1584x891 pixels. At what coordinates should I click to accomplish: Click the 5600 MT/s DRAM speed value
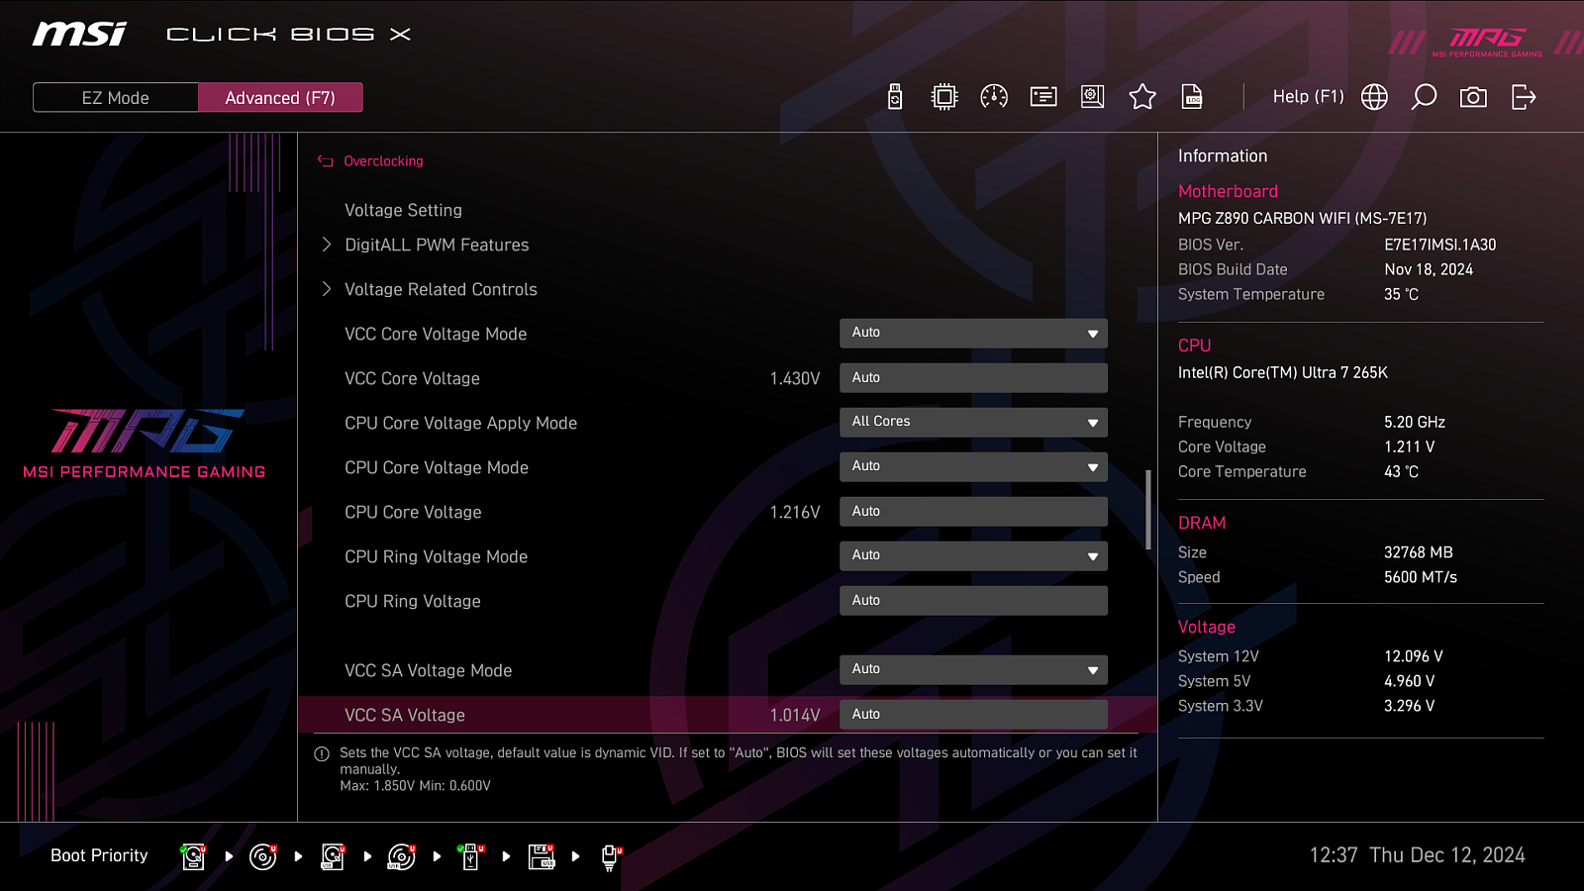tap(1421, 577)
